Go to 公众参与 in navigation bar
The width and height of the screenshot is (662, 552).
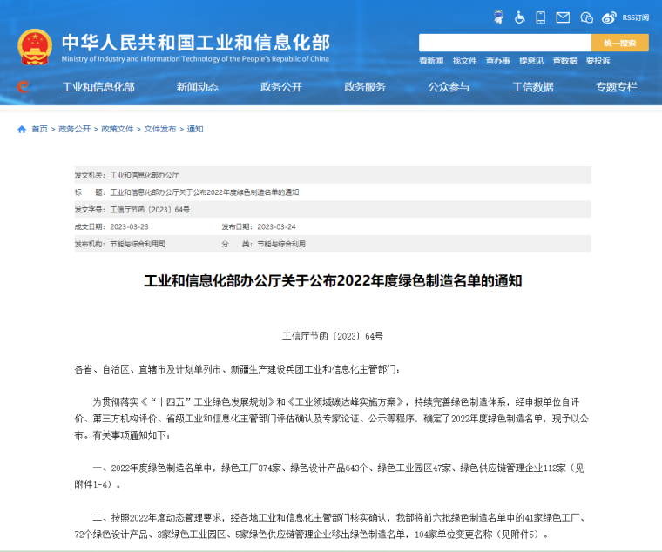[449, 87]
